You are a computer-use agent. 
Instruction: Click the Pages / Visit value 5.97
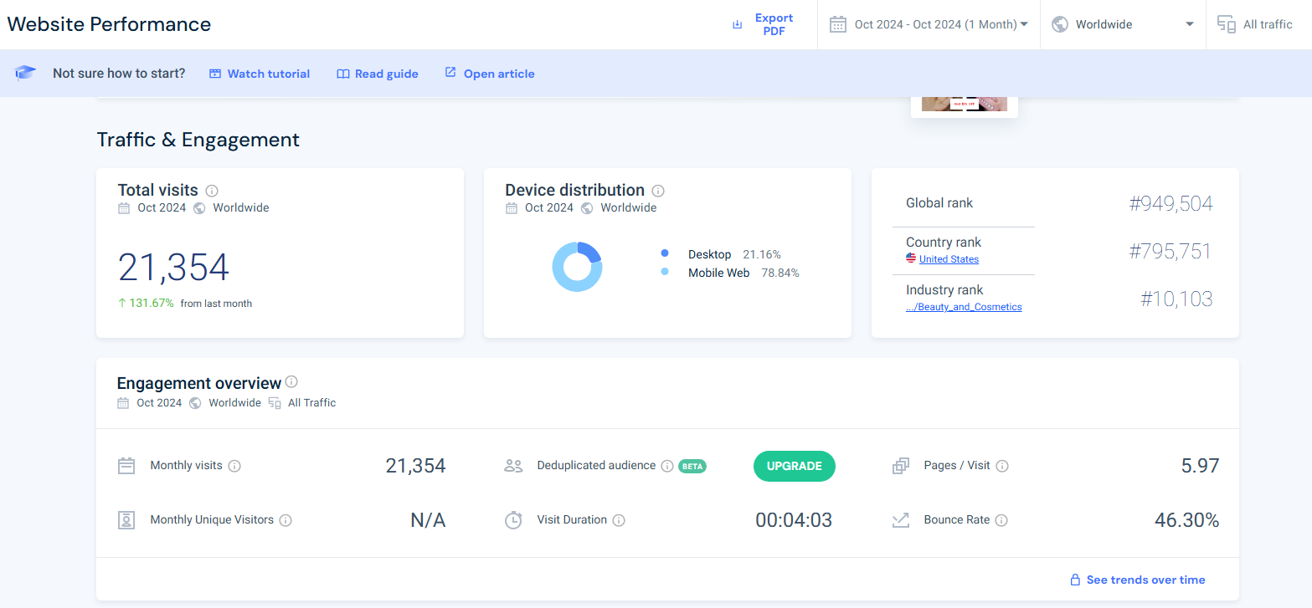[x=1200, y=466]
